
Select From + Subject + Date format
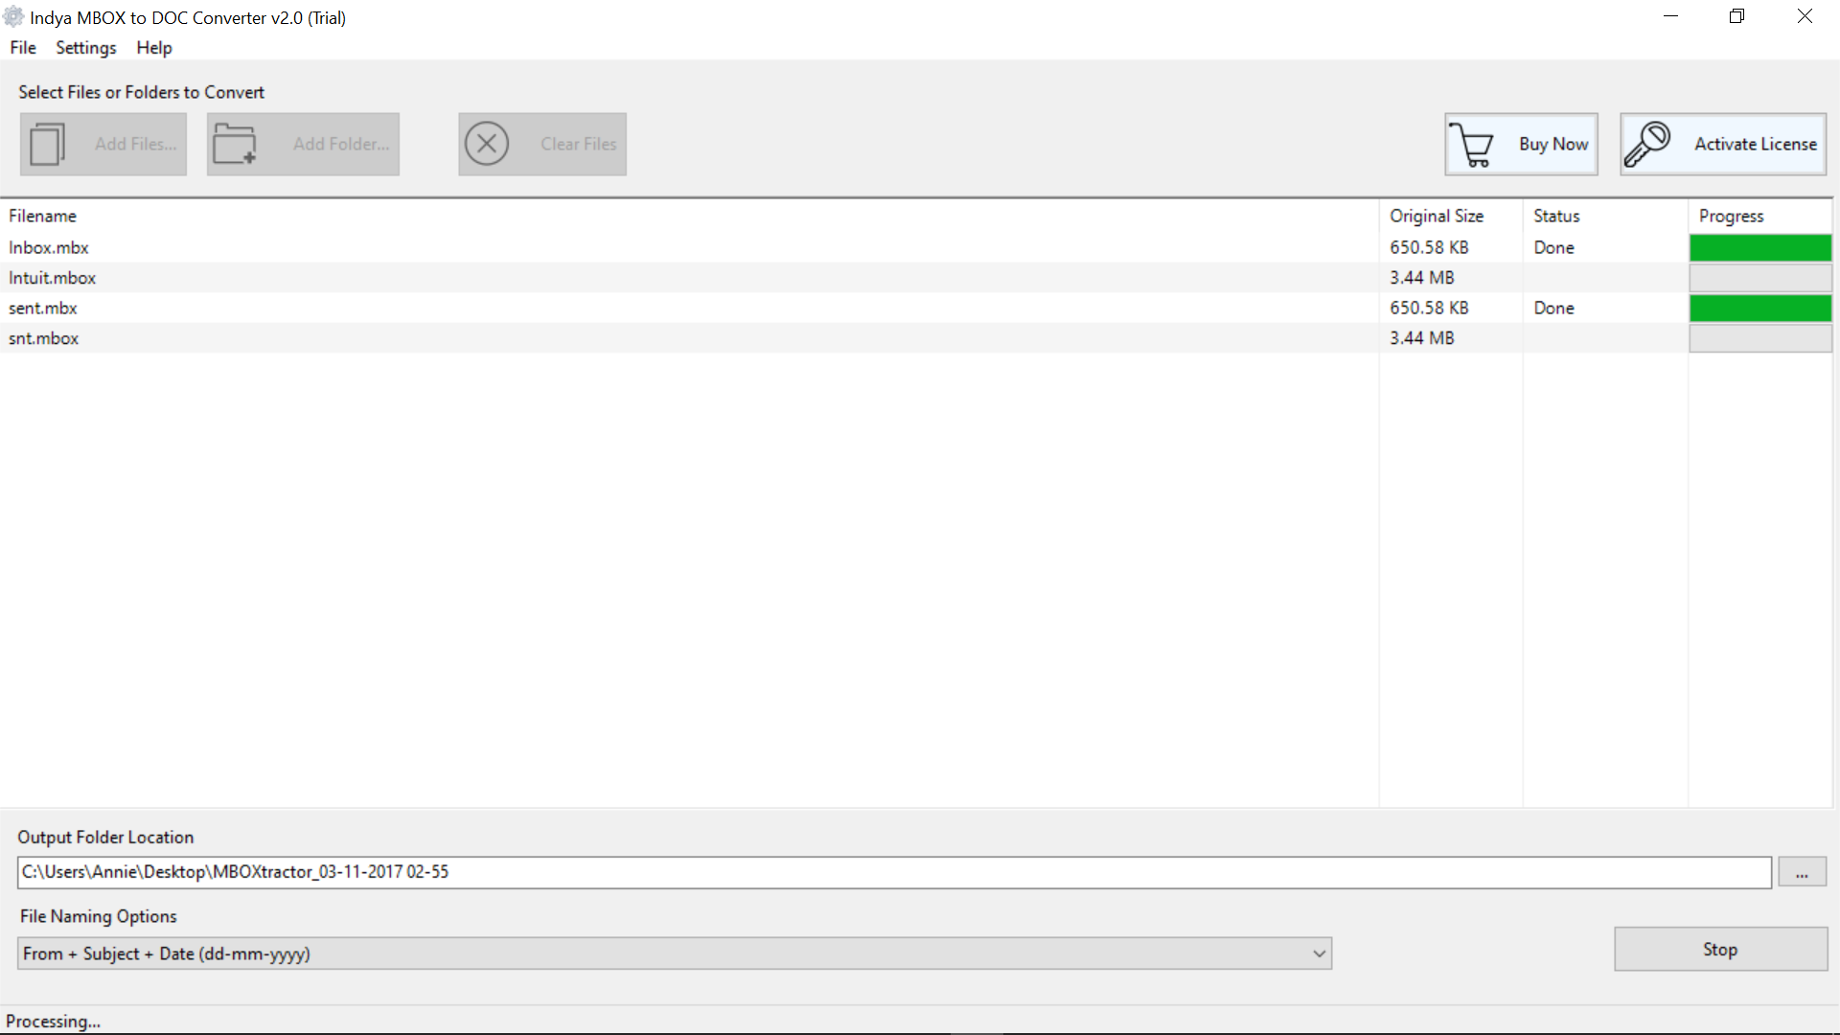click(675, 953)
